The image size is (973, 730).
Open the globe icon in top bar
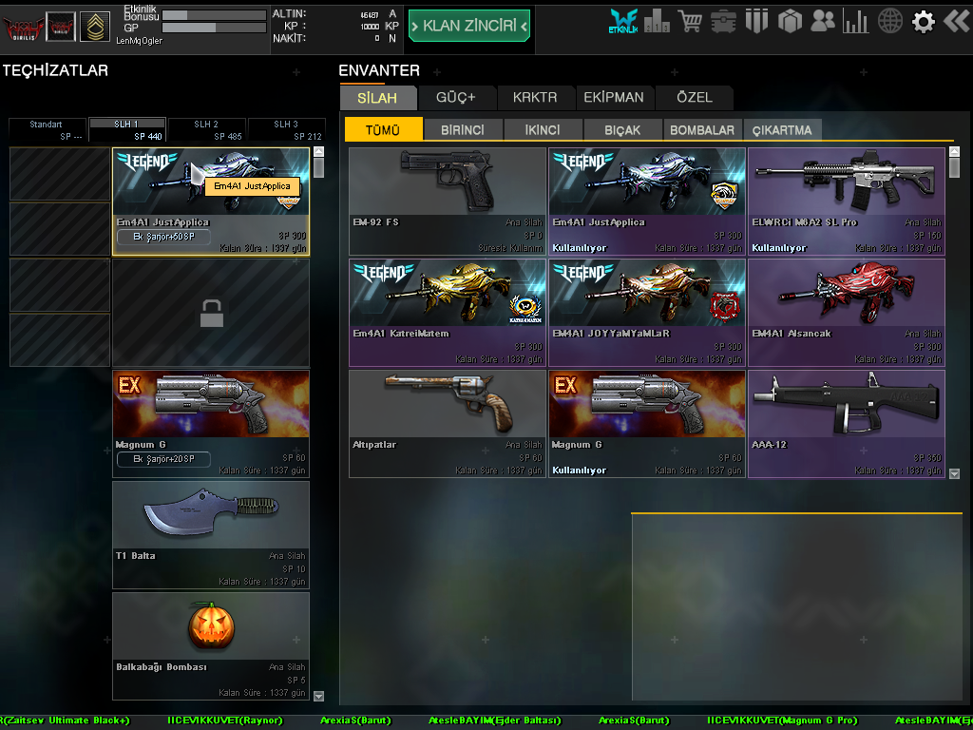click(889, 22)
